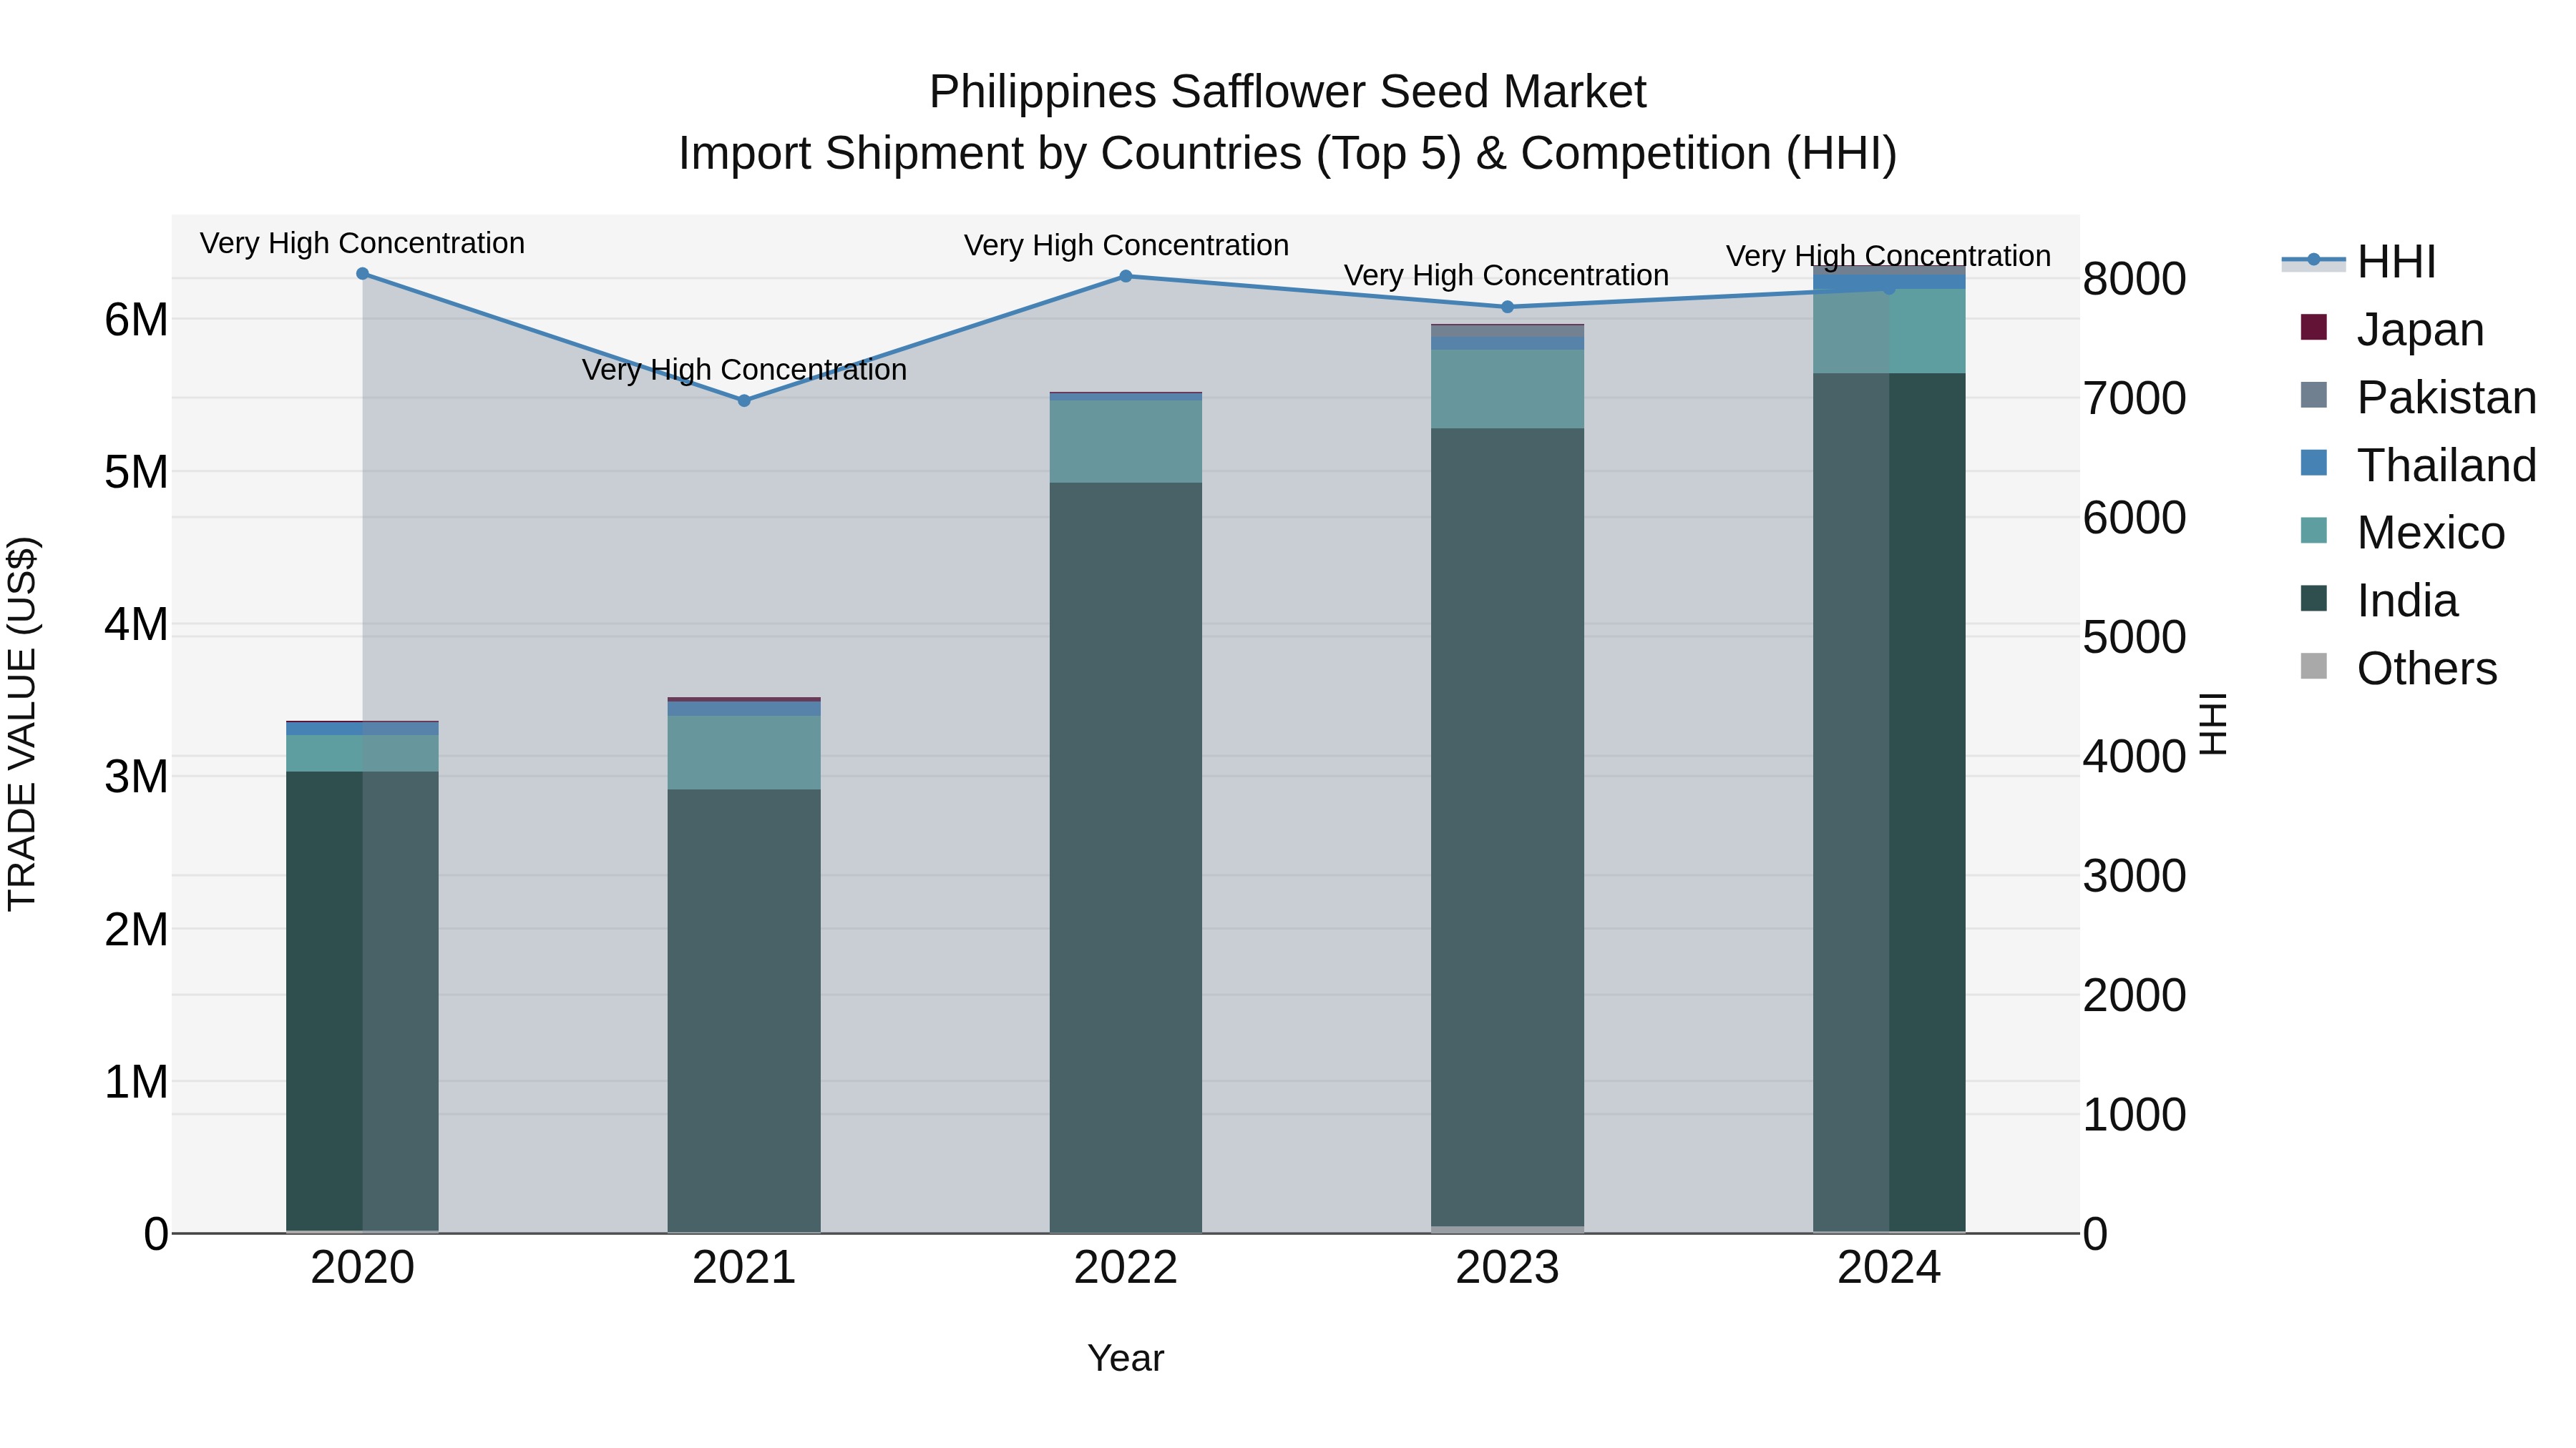This screenshot has height=1448, width=2576.
Task: Click the 2024 x-axis year label
Action: pos(1889,1268)
